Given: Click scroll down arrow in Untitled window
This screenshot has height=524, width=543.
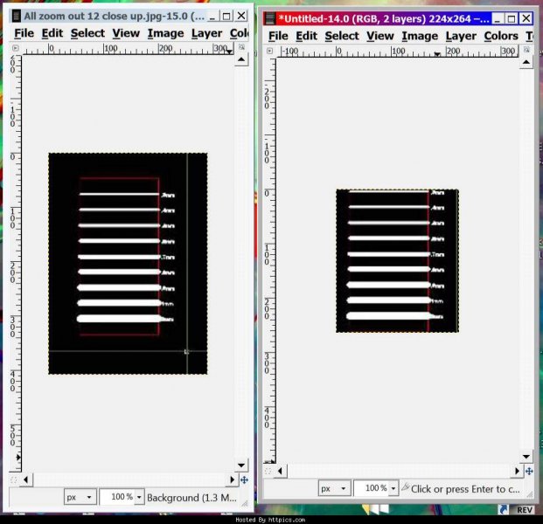Looking at the screenshot, I should pyautogui.click(x=526, y=457).
